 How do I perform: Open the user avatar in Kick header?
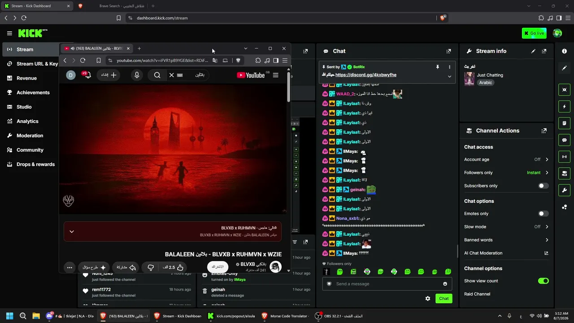pos(557,33)
